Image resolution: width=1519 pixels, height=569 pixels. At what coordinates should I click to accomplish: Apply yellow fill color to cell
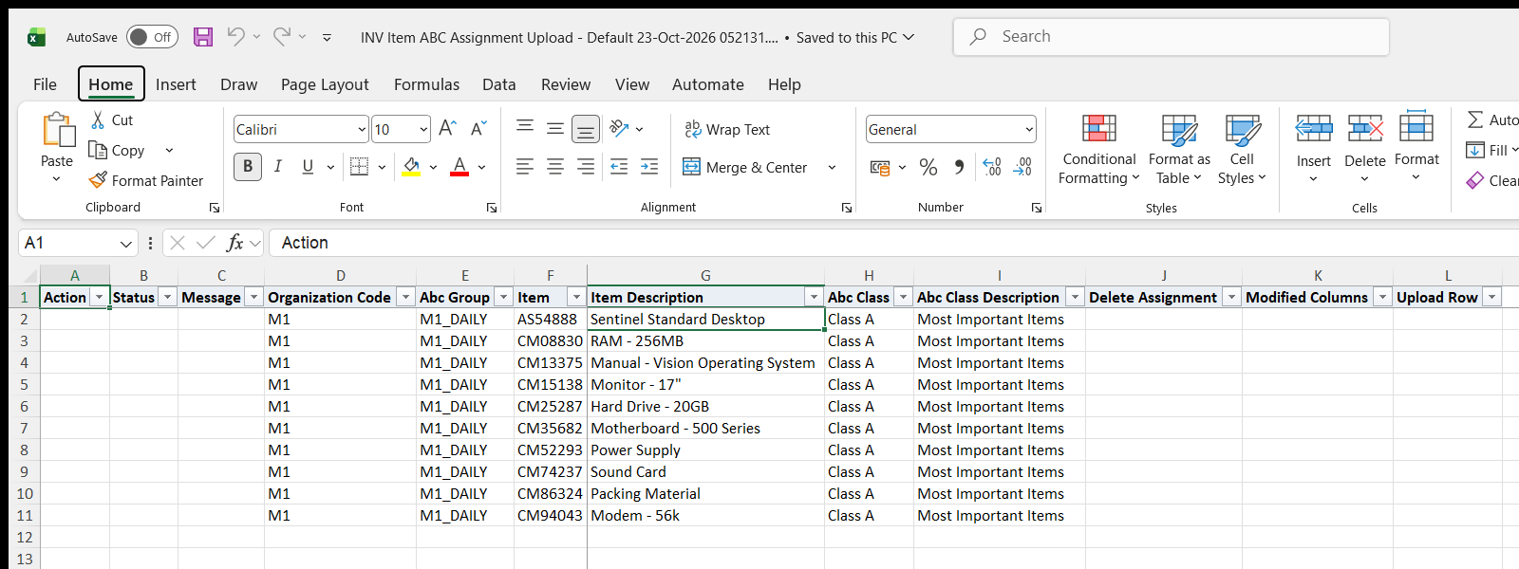(412, 167)
